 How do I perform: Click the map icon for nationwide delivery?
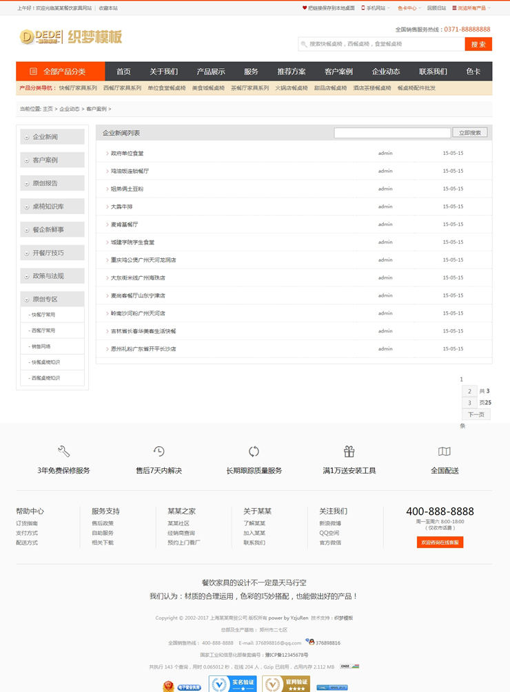point(444,452)
